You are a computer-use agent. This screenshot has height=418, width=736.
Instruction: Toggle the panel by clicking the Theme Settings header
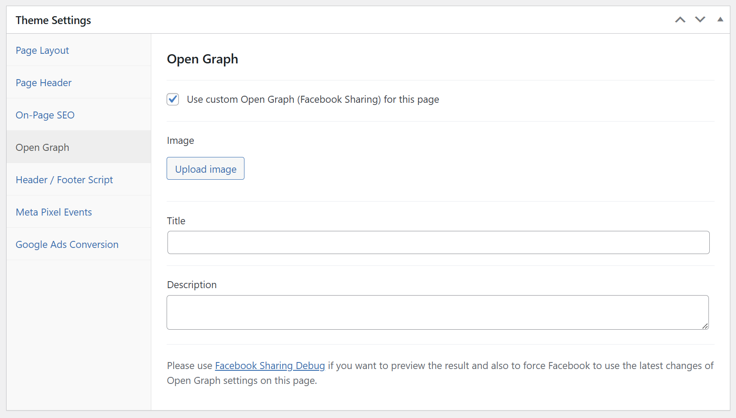(53, 20)
